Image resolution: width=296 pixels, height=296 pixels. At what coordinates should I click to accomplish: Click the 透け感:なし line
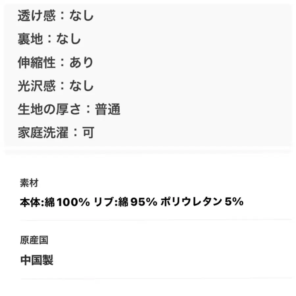(56, 15)
